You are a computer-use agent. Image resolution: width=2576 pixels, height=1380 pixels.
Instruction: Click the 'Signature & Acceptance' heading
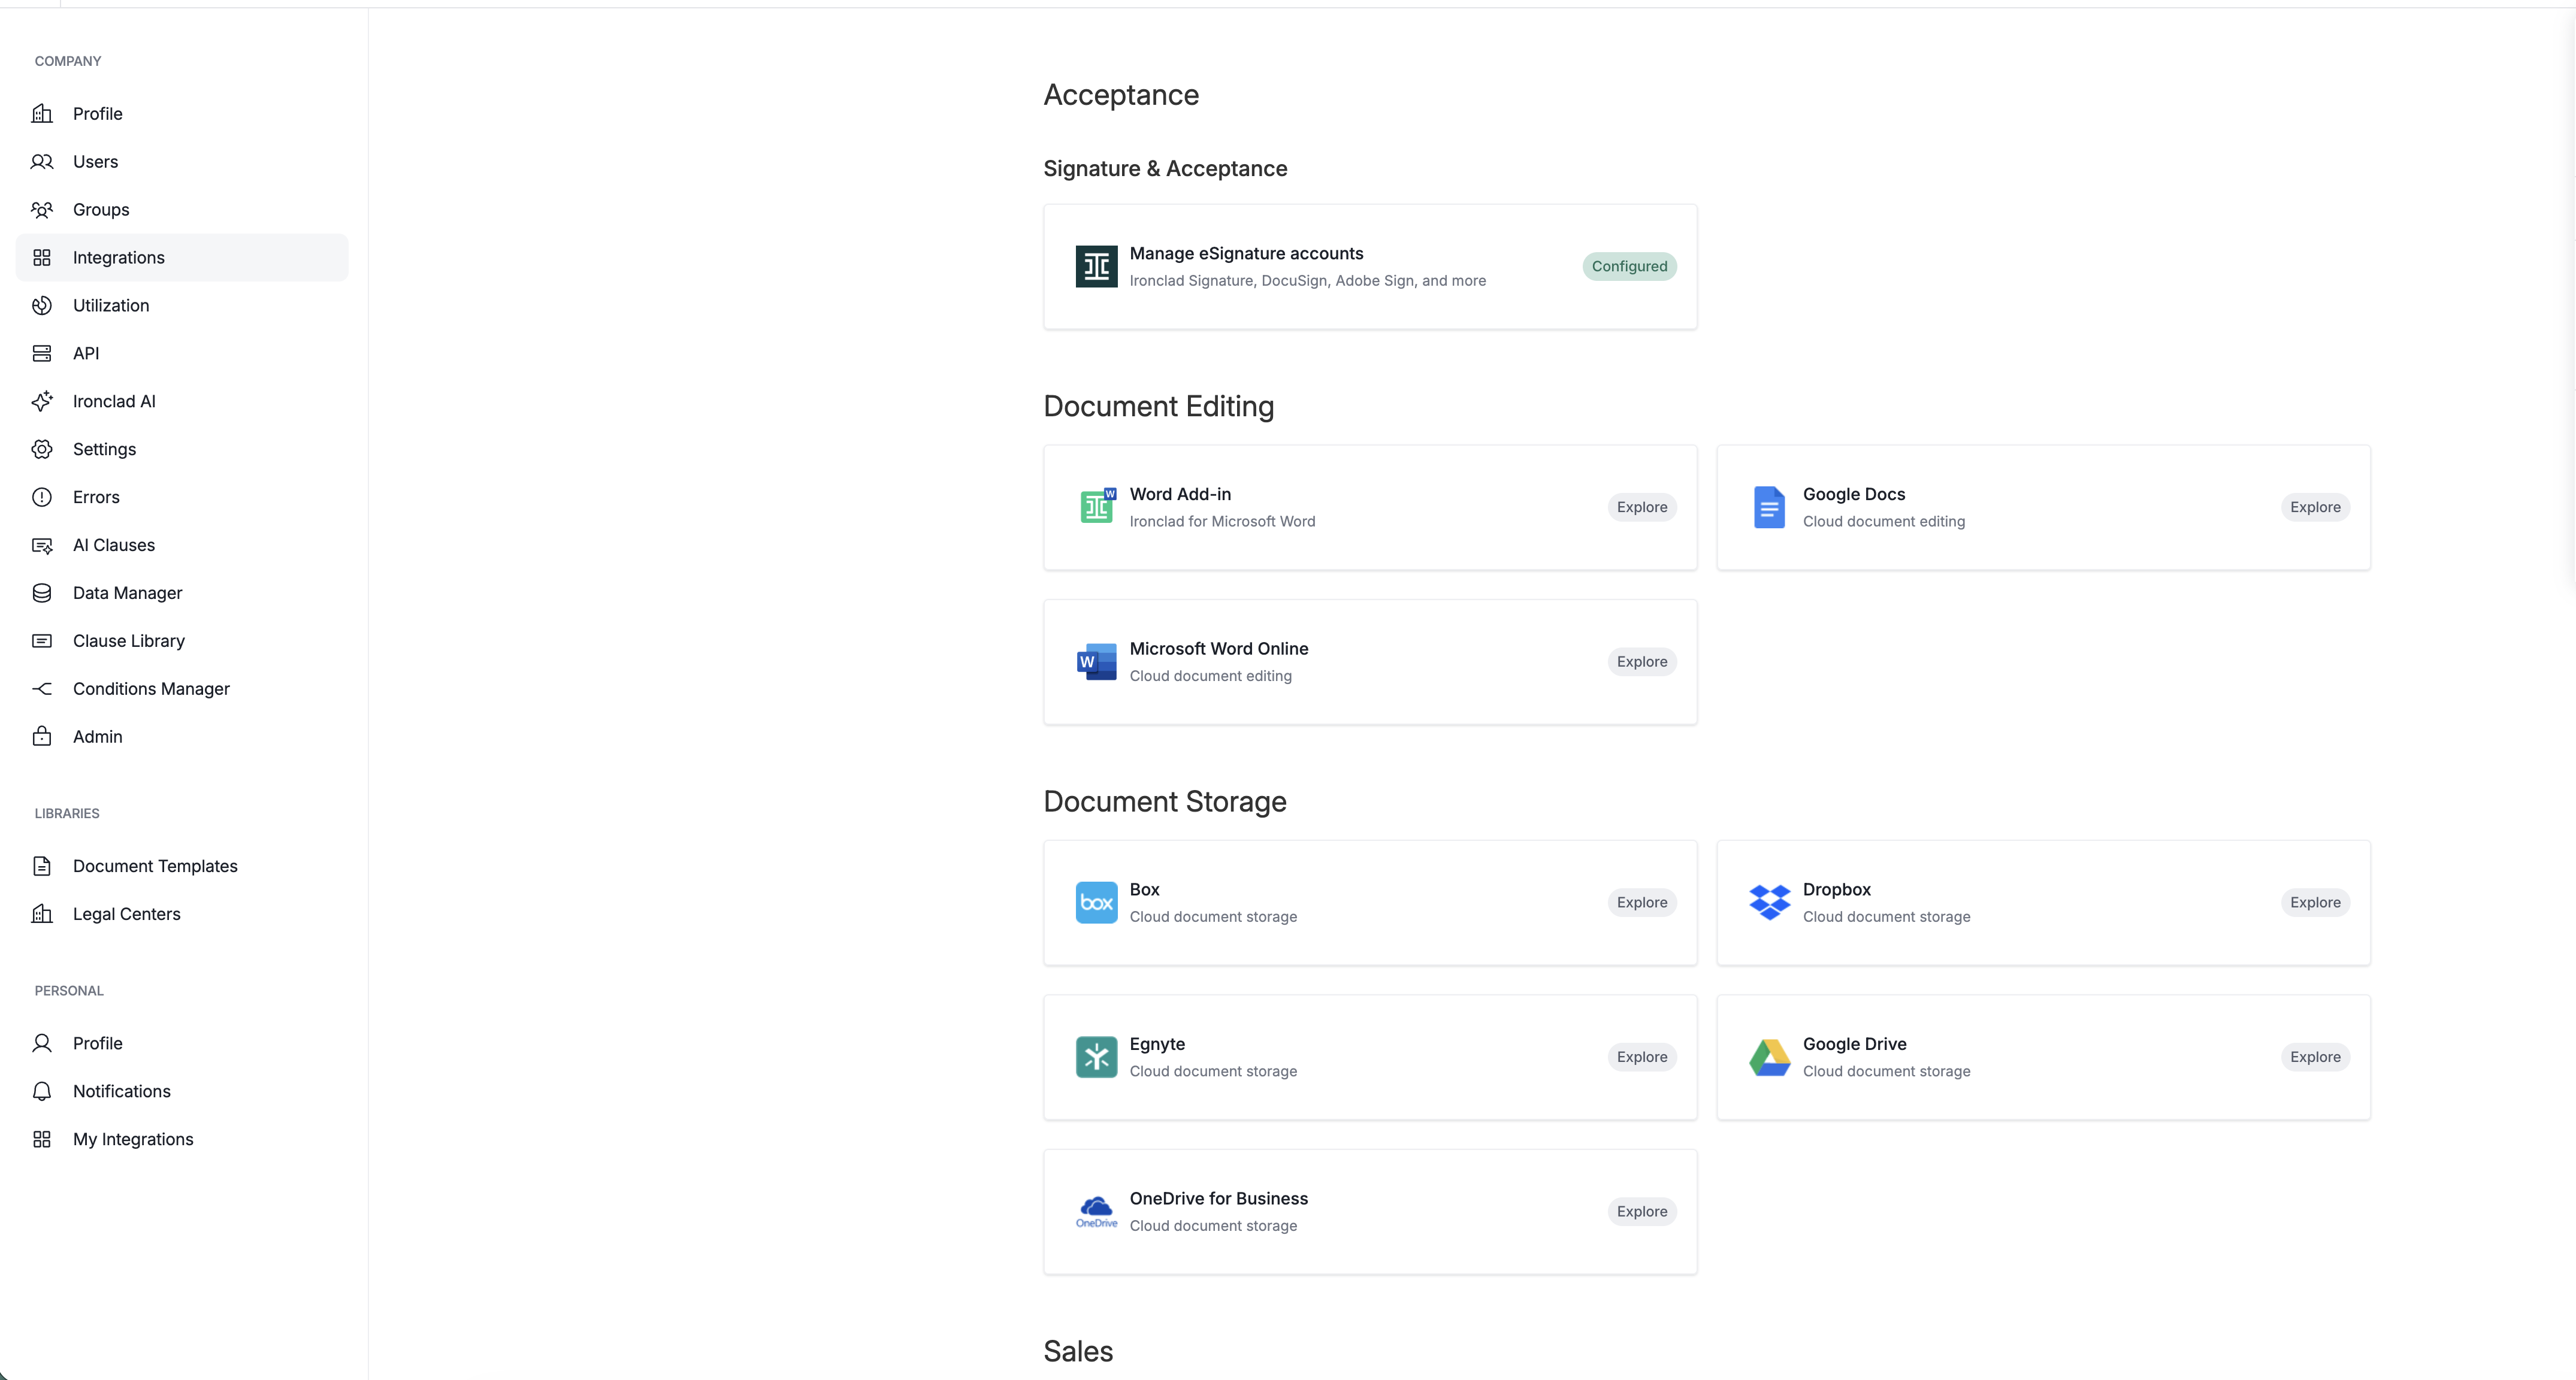point(1165,169)
